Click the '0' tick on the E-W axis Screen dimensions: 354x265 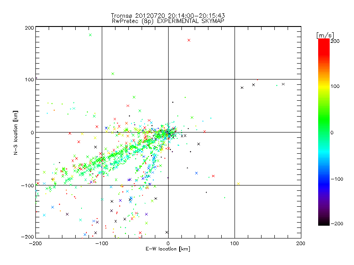coord(168,243)
